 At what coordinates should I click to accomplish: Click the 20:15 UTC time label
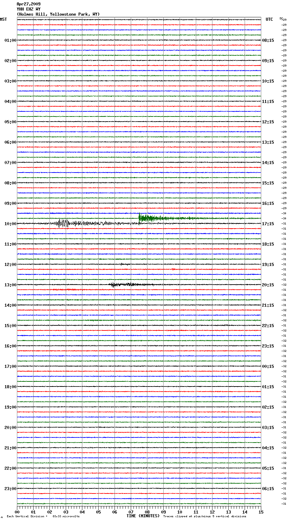click(268, 285)
